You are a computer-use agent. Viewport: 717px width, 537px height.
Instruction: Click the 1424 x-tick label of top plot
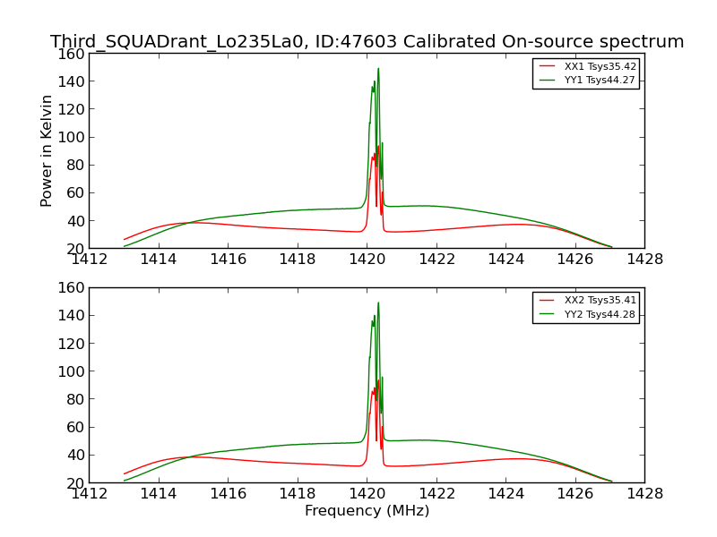pyautogui.click(x=506, y=260)
